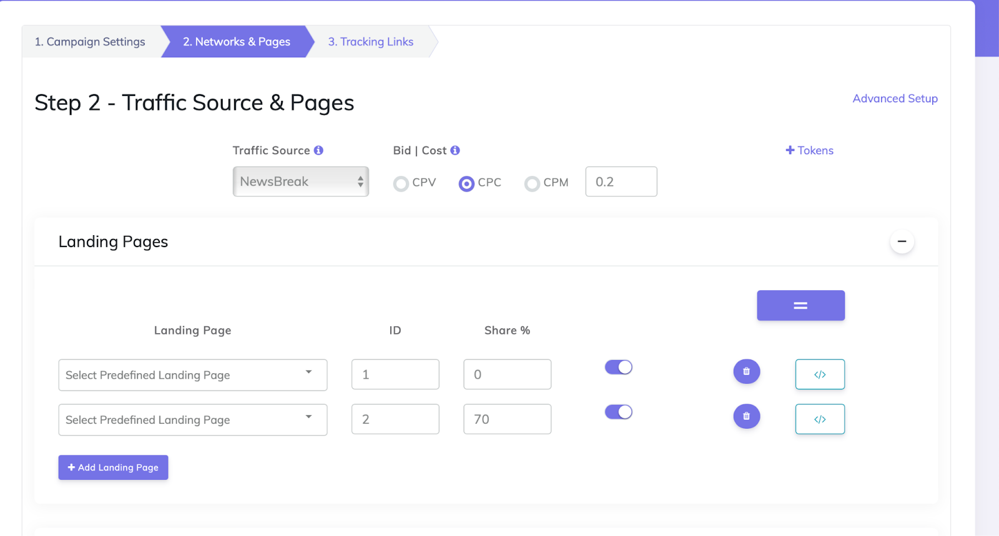Click the bid cost field showing 0.2
999x536 pixels.
pos(621,182)
